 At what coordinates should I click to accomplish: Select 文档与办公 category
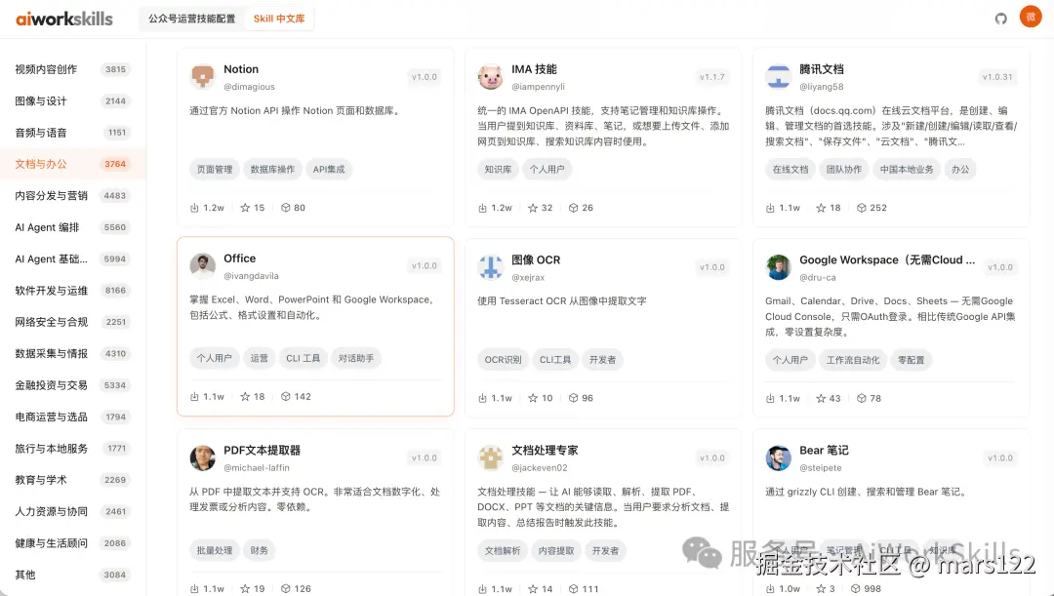pyautogui.click(x=72, y=164)
